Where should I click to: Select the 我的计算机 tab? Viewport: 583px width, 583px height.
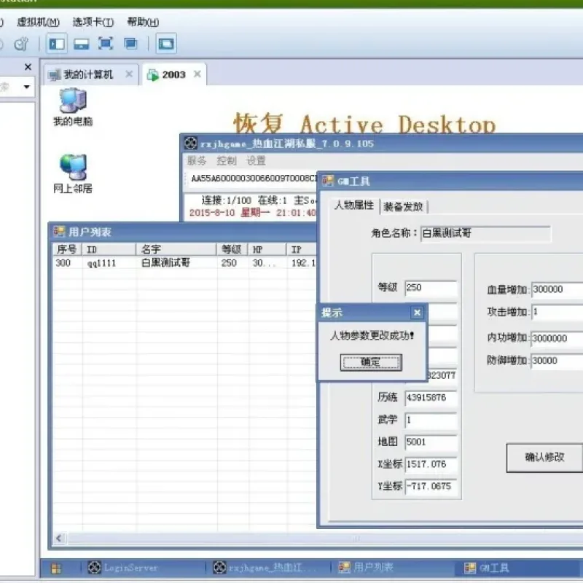click(x=87, y=74)
